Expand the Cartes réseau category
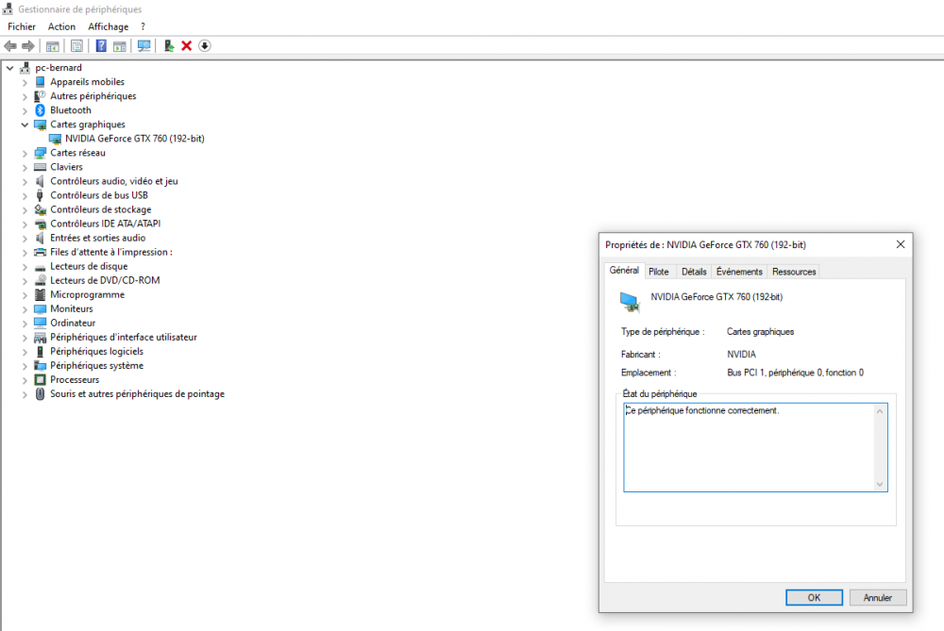 click(25, 153)
